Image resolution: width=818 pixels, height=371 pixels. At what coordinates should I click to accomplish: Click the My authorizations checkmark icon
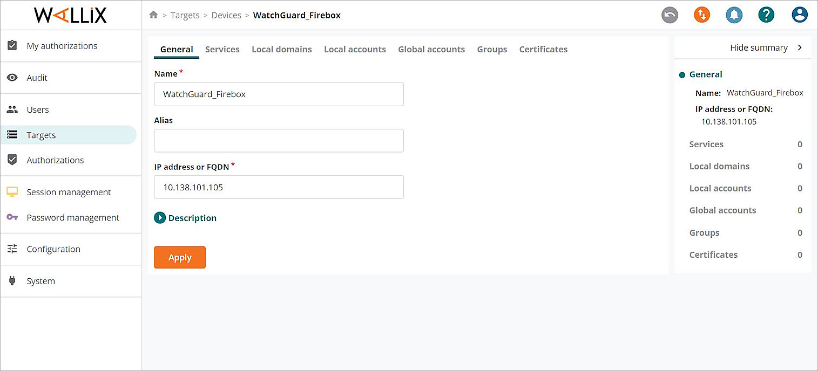12,45
